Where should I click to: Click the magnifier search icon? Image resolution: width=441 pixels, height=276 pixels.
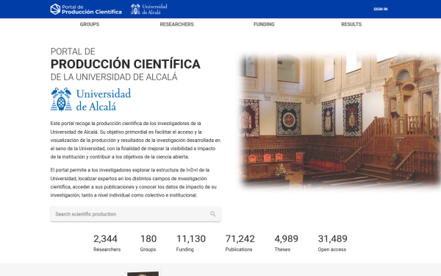tap(213, 214)
